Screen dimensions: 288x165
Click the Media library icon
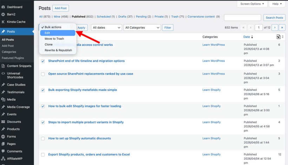click(x=3, y=99)
